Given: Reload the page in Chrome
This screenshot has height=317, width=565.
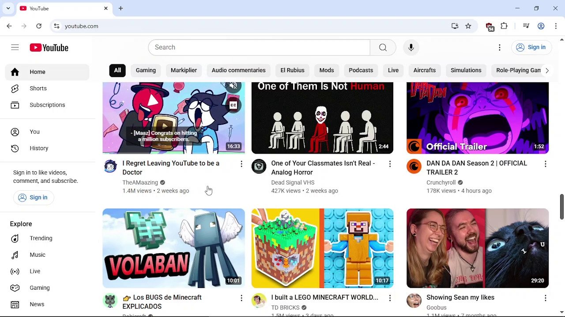Looking at the screenshot, I should click(x=39, y=26).
